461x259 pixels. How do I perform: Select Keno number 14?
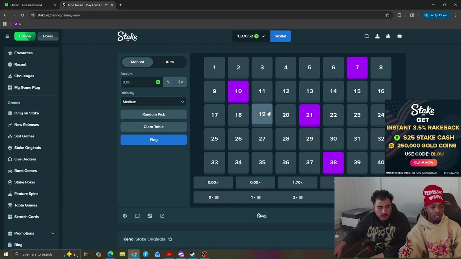click(333, 91)
